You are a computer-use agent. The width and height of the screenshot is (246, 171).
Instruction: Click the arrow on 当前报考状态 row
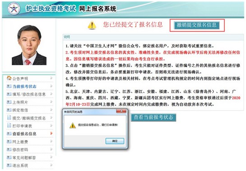(51, 86)
